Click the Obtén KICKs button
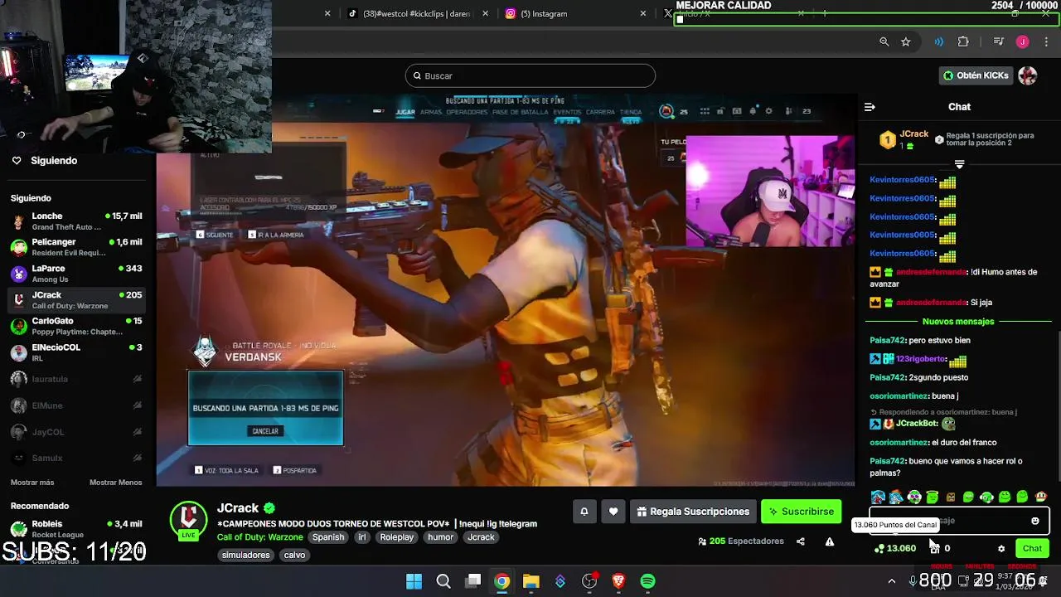This screenshot has height=597, width=1061. tap(976, 75)
